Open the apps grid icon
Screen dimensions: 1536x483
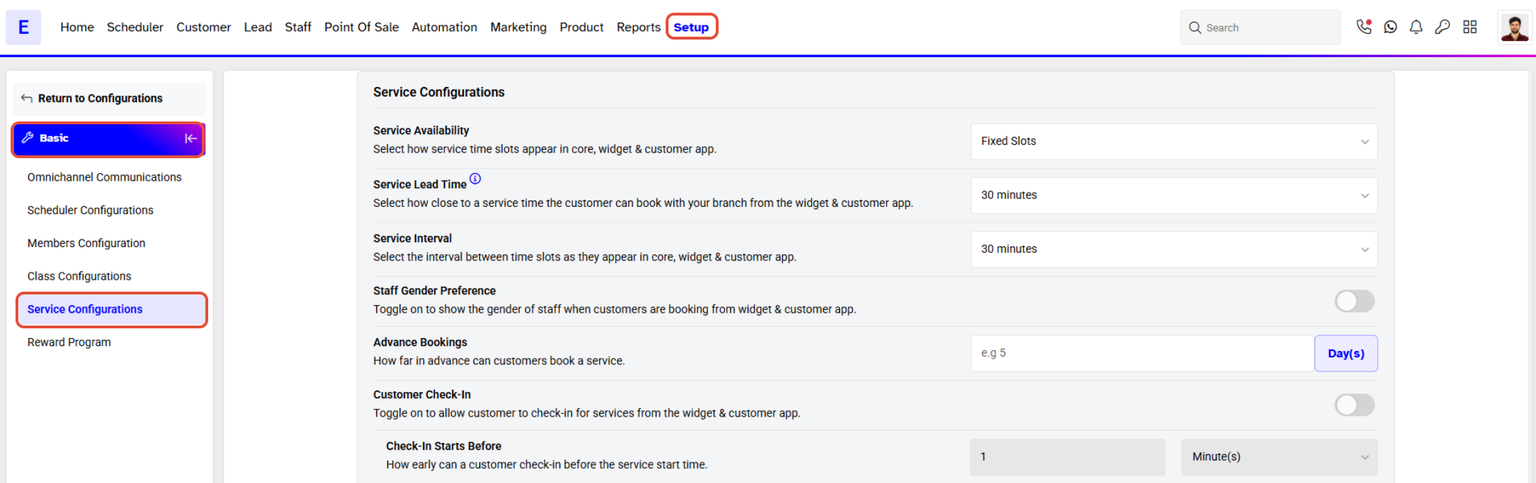point(1470,27)
